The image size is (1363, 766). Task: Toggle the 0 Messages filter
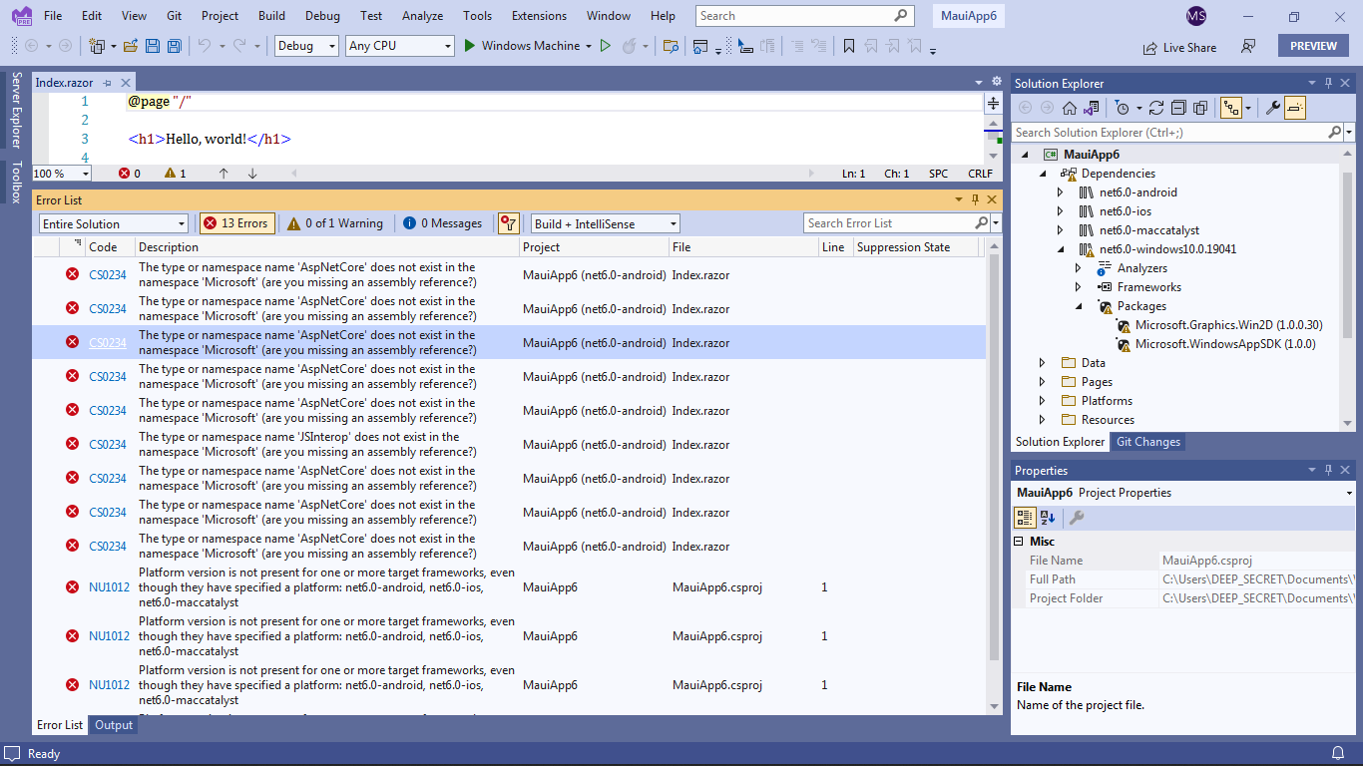tap(443, 223)
